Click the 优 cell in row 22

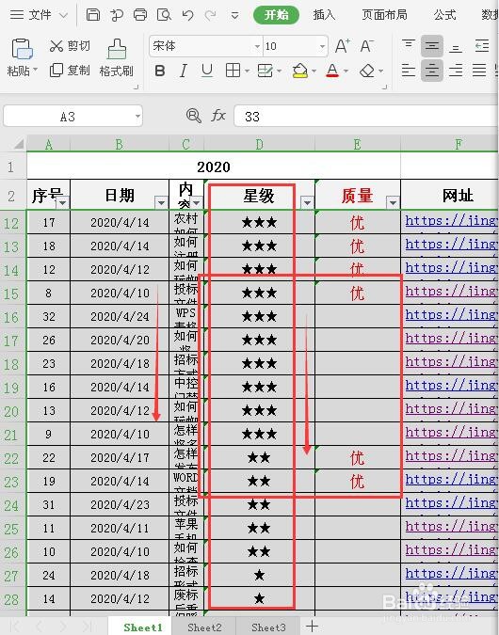(357, 457)
